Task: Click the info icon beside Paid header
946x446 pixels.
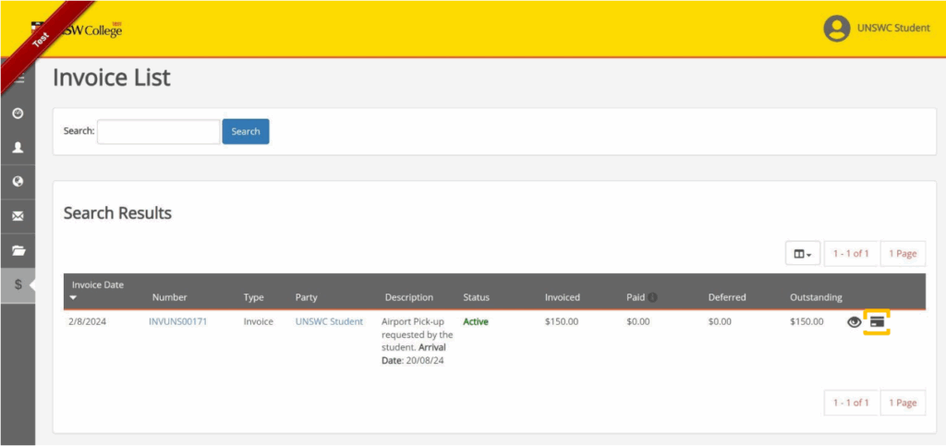Action: click(653, 297)
